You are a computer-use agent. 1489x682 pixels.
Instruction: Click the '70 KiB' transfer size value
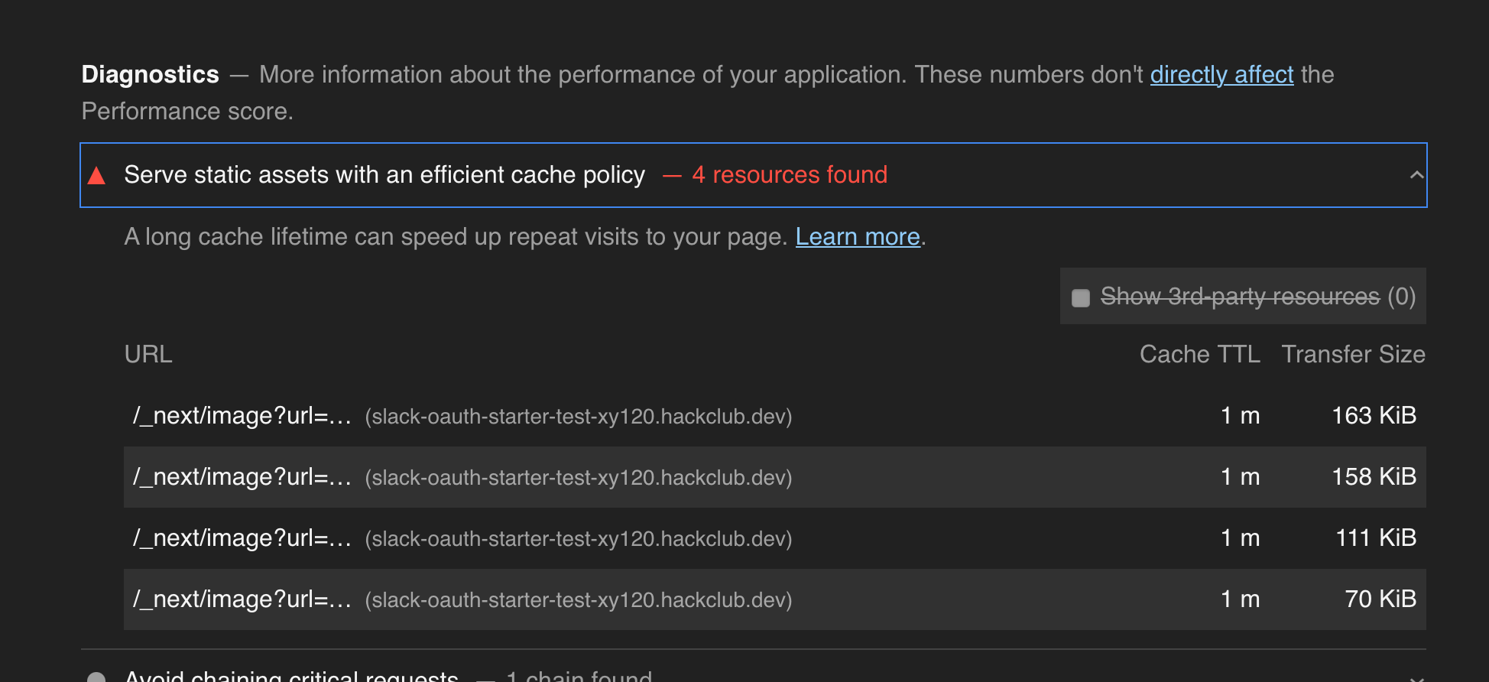click(1380, 599)
